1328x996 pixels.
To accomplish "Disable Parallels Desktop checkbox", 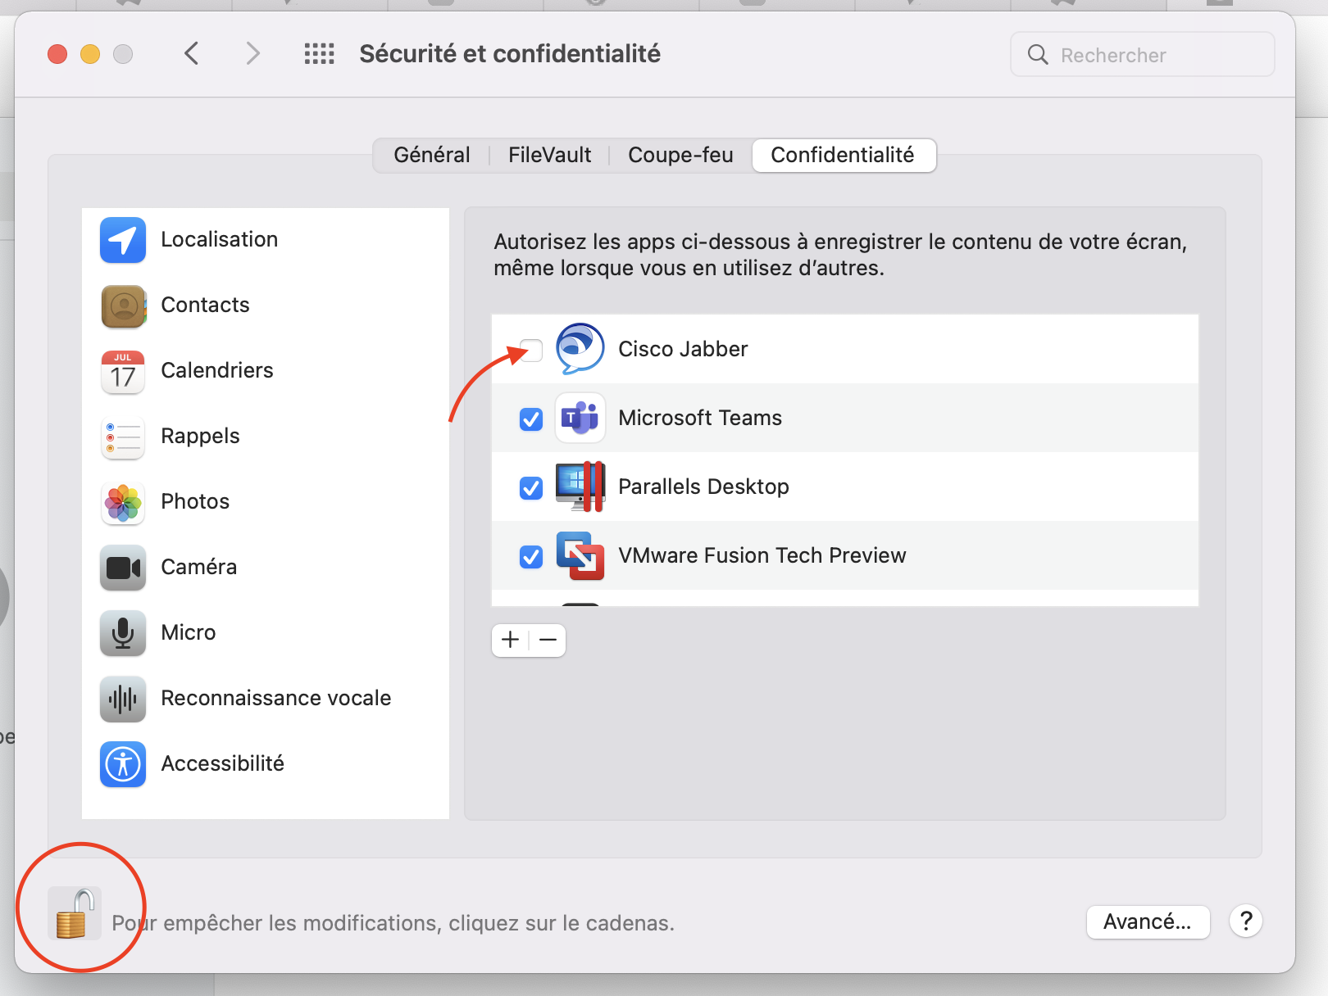I will pyautogui.click(x=531, y=488).
